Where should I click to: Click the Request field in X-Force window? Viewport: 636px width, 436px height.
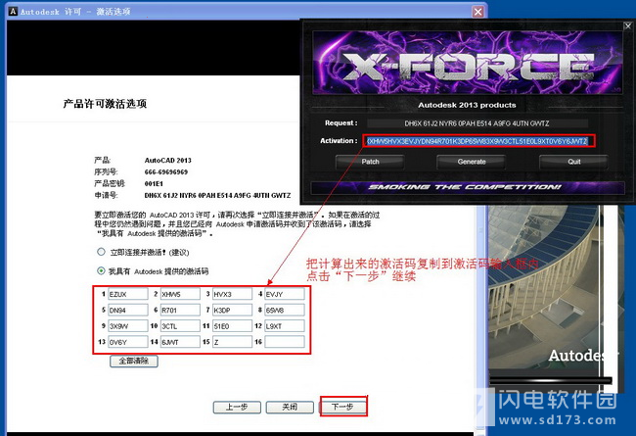point(477,123)
